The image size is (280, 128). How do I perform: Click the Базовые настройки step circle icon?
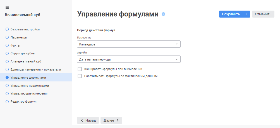(x=7, y=29)
